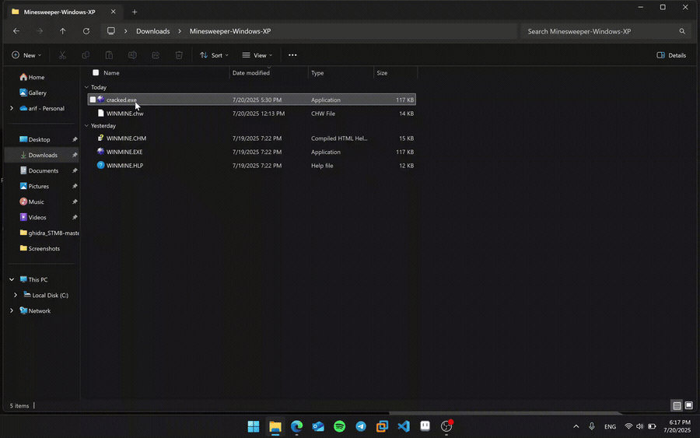Image resolution: width=700 pixels, height=438 pixels.
Task: Open the New dropdown menu
Action: coord(26,55)
